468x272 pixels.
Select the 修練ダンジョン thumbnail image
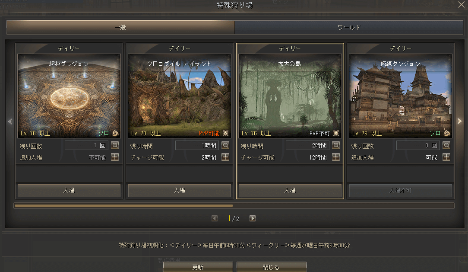pos(400,96)
